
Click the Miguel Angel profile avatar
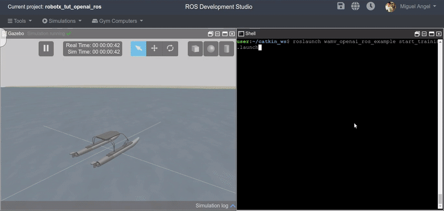391,7
